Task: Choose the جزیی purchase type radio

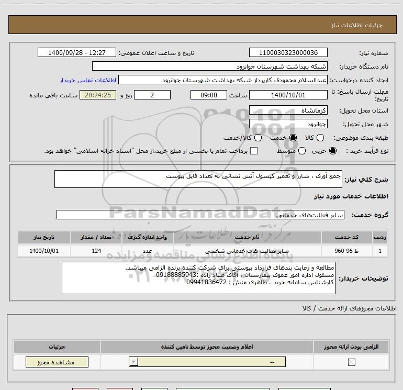Action: 332,151
